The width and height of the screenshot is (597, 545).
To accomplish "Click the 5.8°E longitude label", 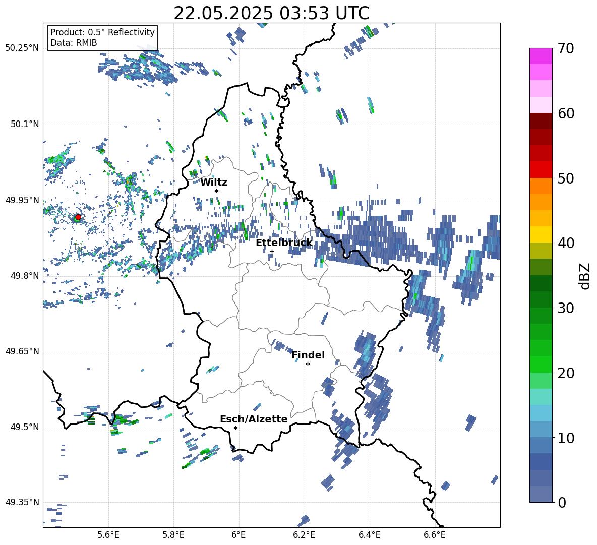I will point(173,535).
